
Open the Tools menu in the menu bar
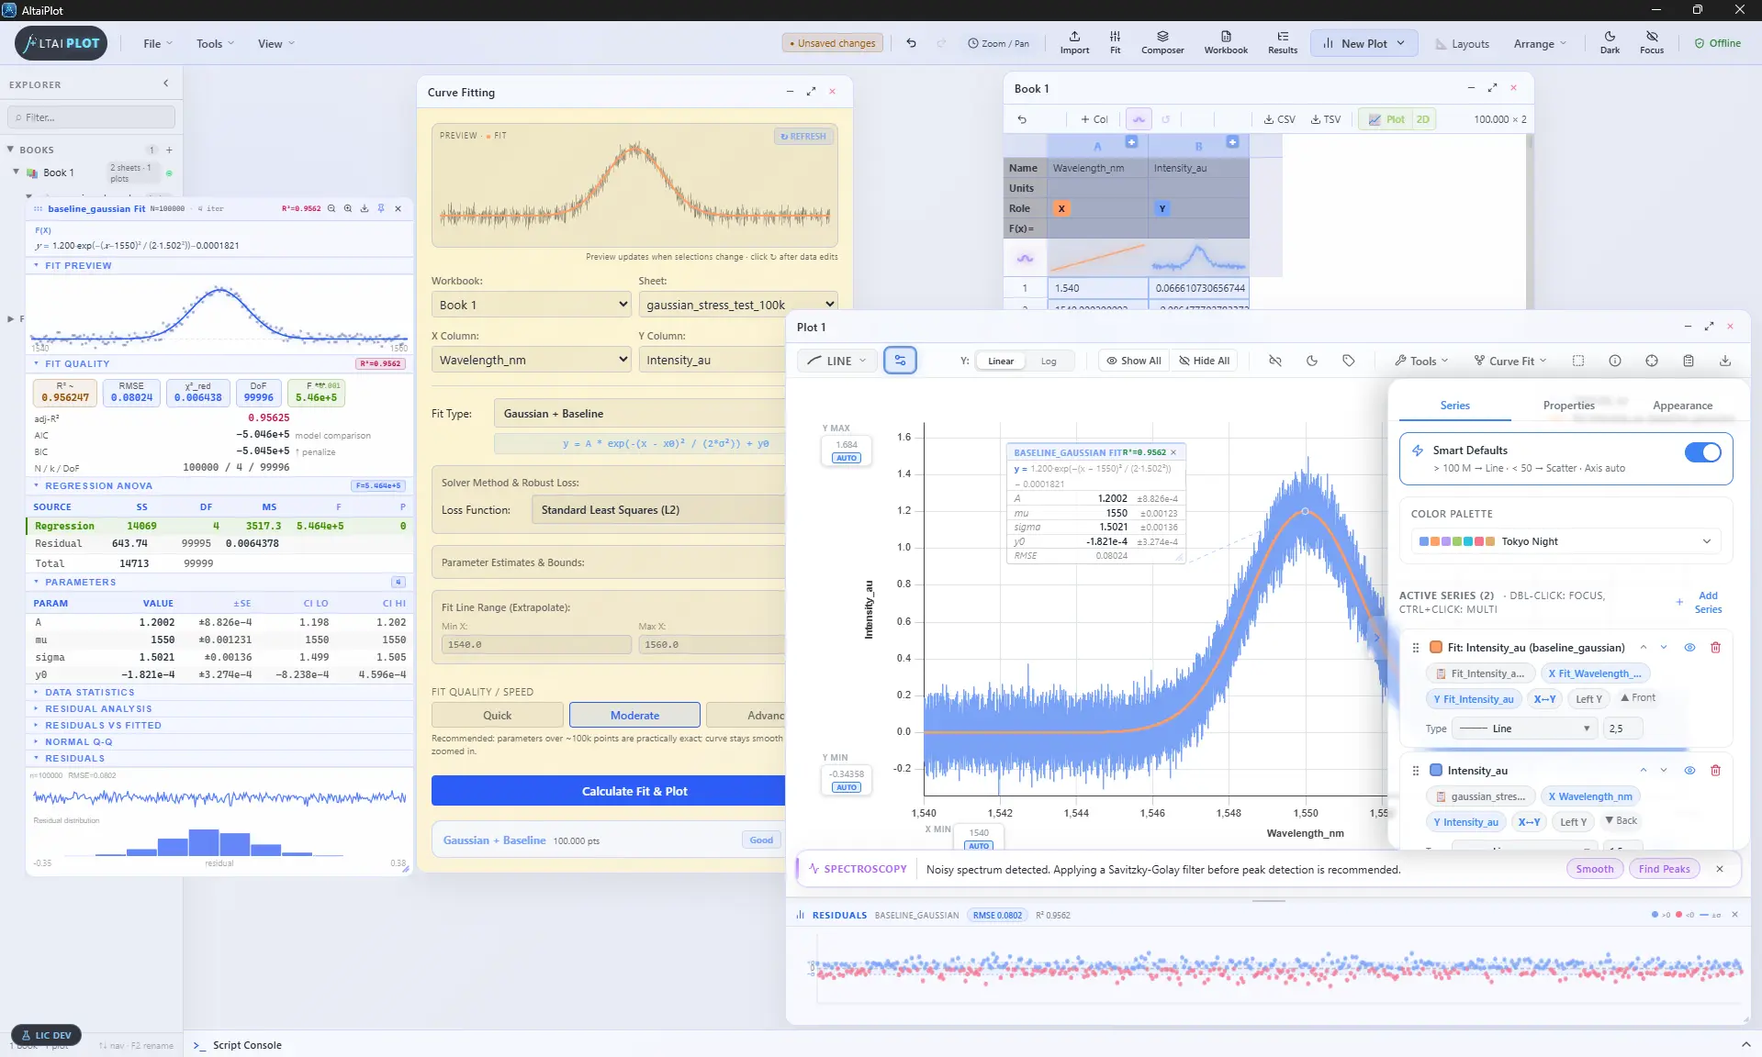pyautogui.click(x=215, y=43)
